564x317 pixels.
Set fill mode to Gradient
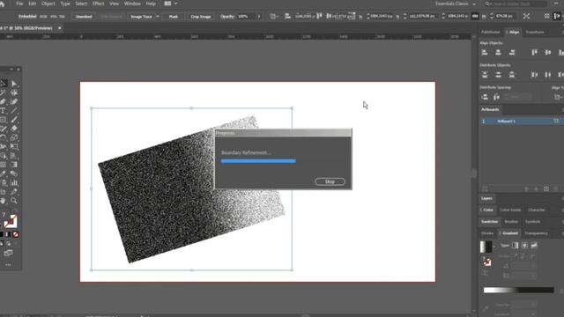[x=8, y=234]
